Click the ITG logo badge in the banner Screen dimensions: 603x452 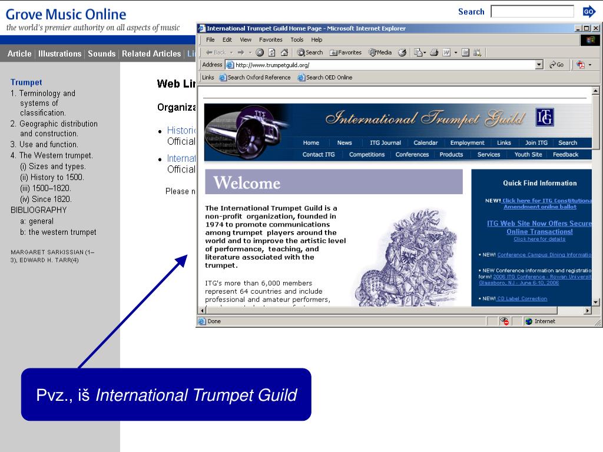click(x=545, y=117)
